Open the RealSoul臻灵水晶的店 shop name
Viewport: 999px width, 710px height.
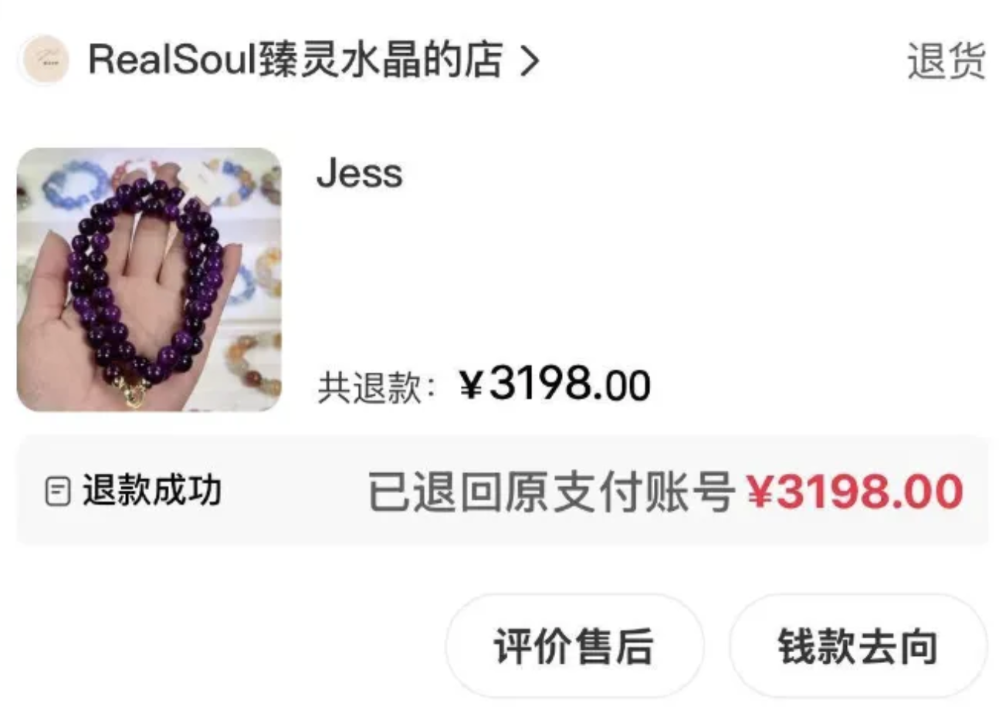click(x=296, y=60)
